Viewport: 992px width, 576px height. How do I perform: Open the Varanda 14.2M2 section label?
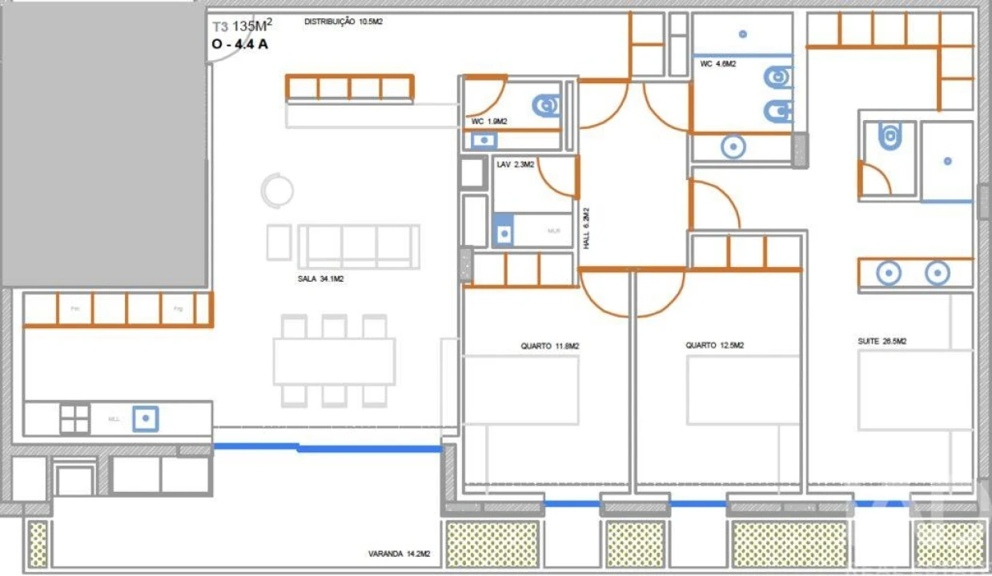coord(400,552)
